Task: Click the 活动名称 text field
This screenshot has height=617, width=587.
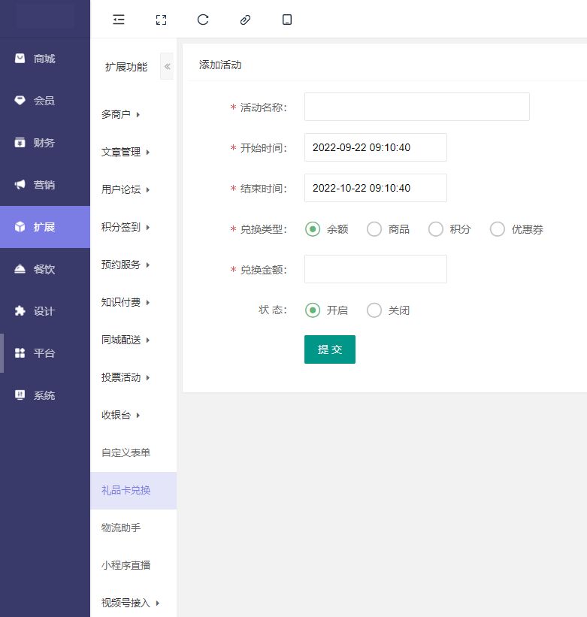Action: pyautogui.click(x=416, y=107)
